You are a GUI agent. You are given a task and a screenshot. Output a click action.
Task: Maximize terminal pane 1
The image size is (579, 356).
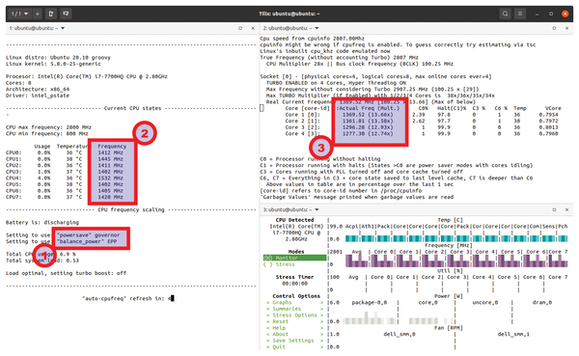point(240,28)
